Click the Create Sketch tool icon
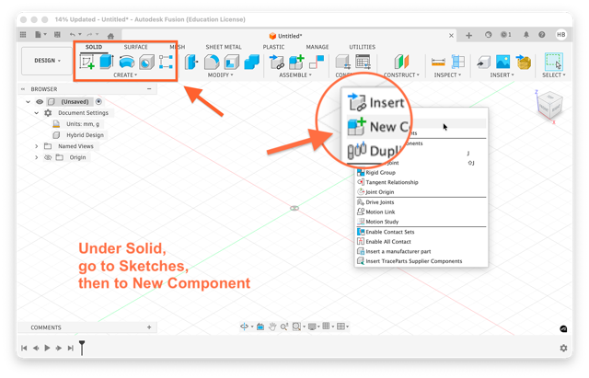This screenshot has height=378, width=589. pyautogui.click(x=87, y=62)
